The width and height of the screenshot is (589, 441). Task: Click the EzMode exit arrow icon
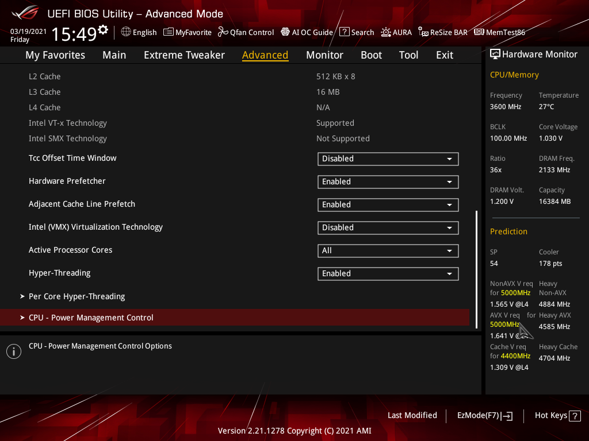pyautogui.click(x=507, y=416)
